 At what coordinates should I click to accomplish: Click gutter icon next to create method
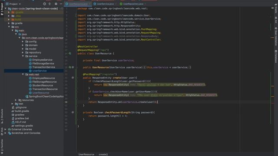tap(73, 78)
